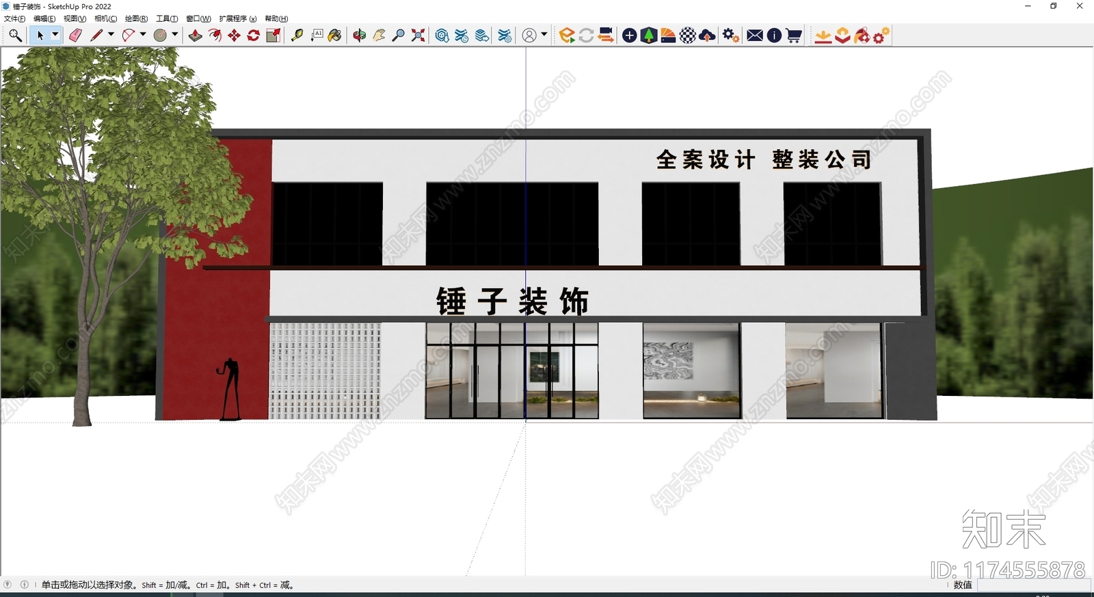Activate the Zoom tool
Image resolution: width=1094 pixels, height=597 pixels.
[x=399, y=36]
